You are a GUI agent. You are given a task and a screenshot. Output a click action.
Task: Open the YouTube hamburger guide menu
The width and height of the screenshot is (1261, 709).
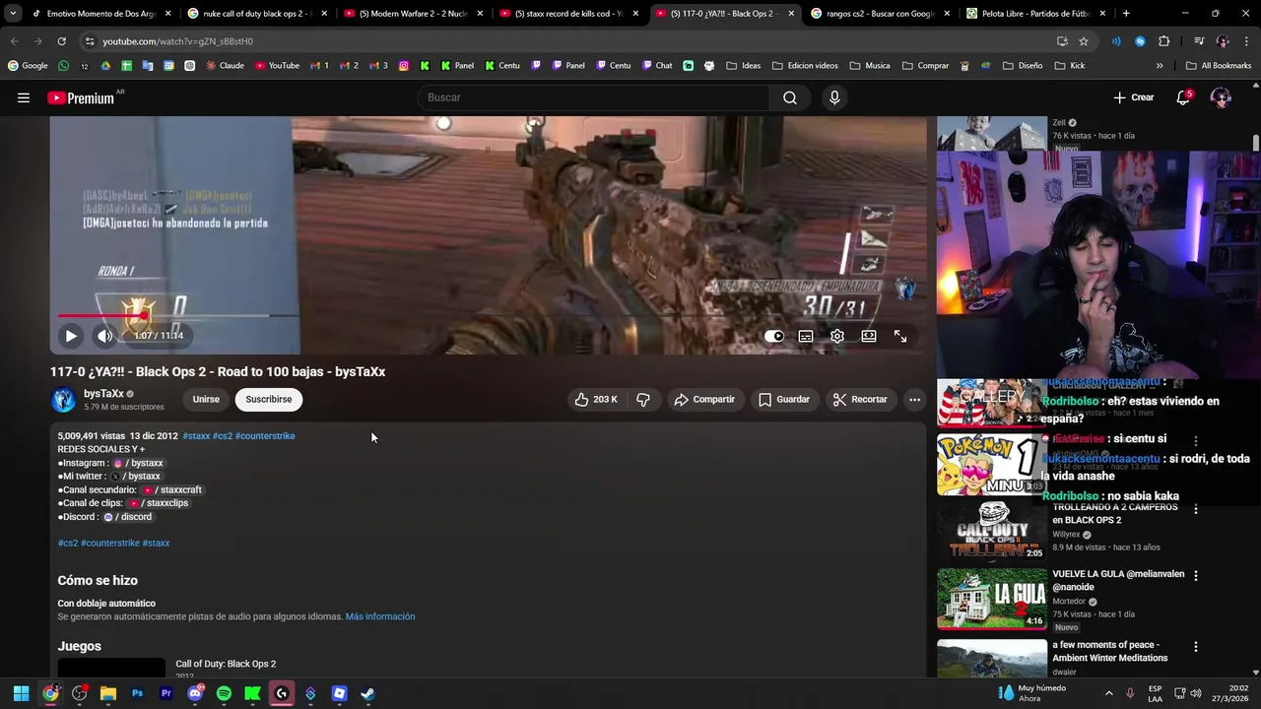(x=24, y=97)
